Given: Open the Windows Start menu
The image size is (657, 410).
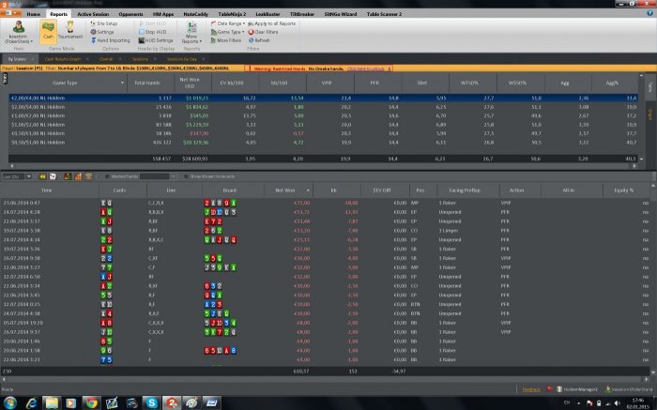Looking at the screenshot, I should [9, 402].
